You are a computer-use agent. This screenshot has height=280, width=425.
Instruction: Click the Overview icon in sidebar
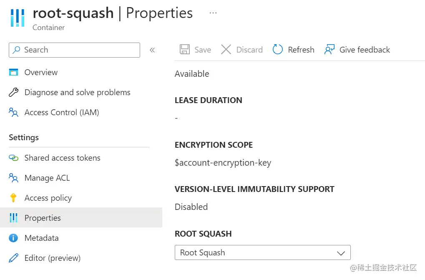pyautogui.click(x=14, y=72)
